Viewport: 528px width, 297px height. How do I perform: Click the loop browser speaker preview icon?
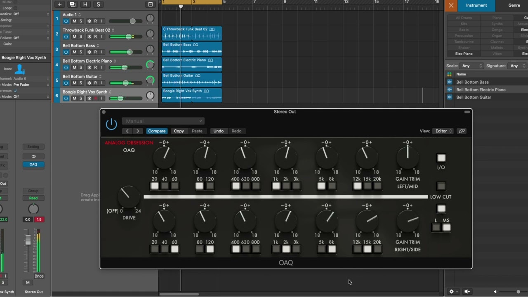tap(467, 292)
